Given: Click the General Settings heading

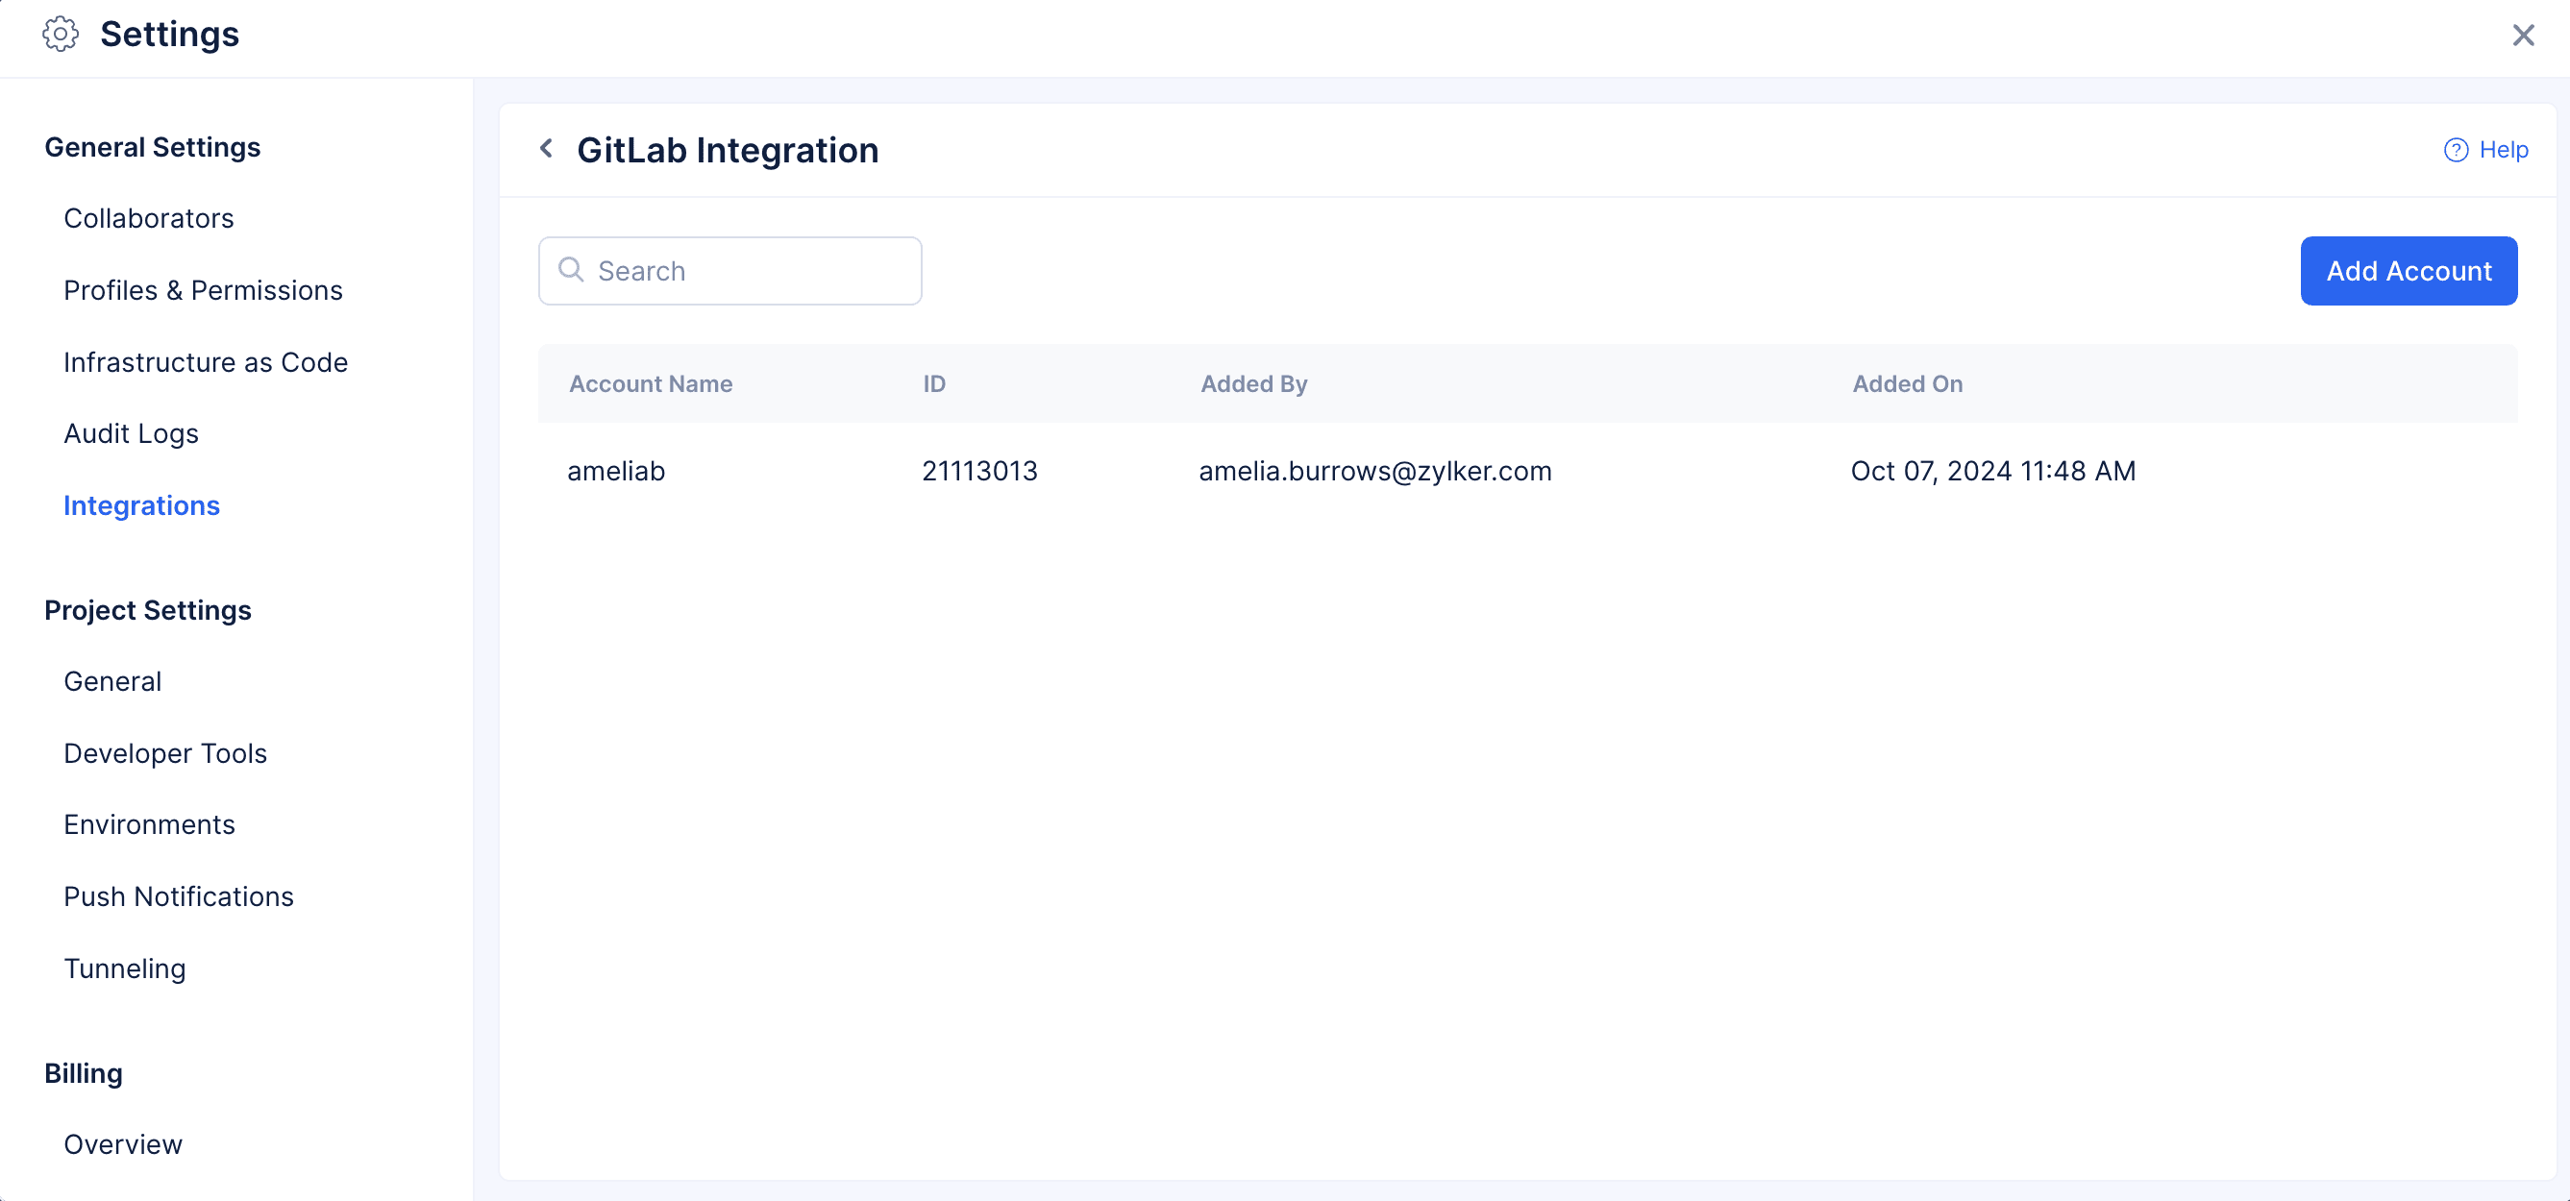Looking at the screenshot, I should 153,147.
